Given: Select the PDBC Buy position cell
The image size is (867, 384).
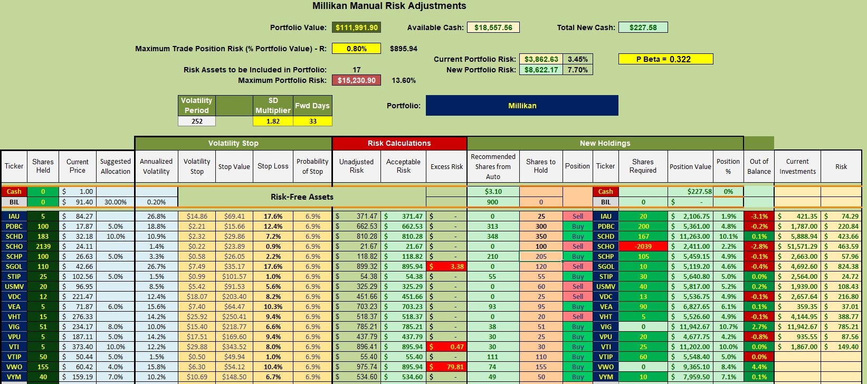Looking at the screenshot, I should 578,226.
